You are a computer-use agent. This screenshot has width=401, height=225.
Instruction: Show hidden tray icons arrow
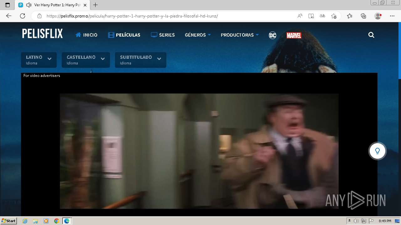click(349, 221)
